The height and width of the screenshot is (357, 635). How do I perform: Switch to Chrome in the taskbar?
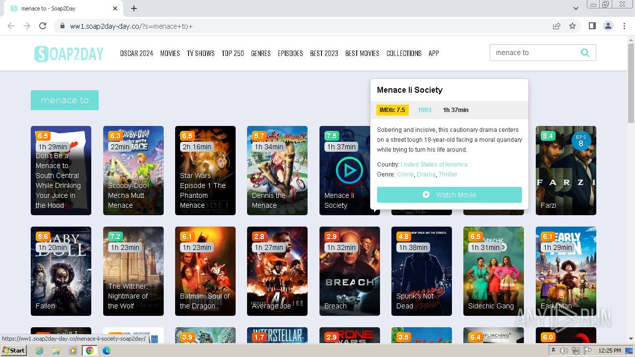pos(90,350)
